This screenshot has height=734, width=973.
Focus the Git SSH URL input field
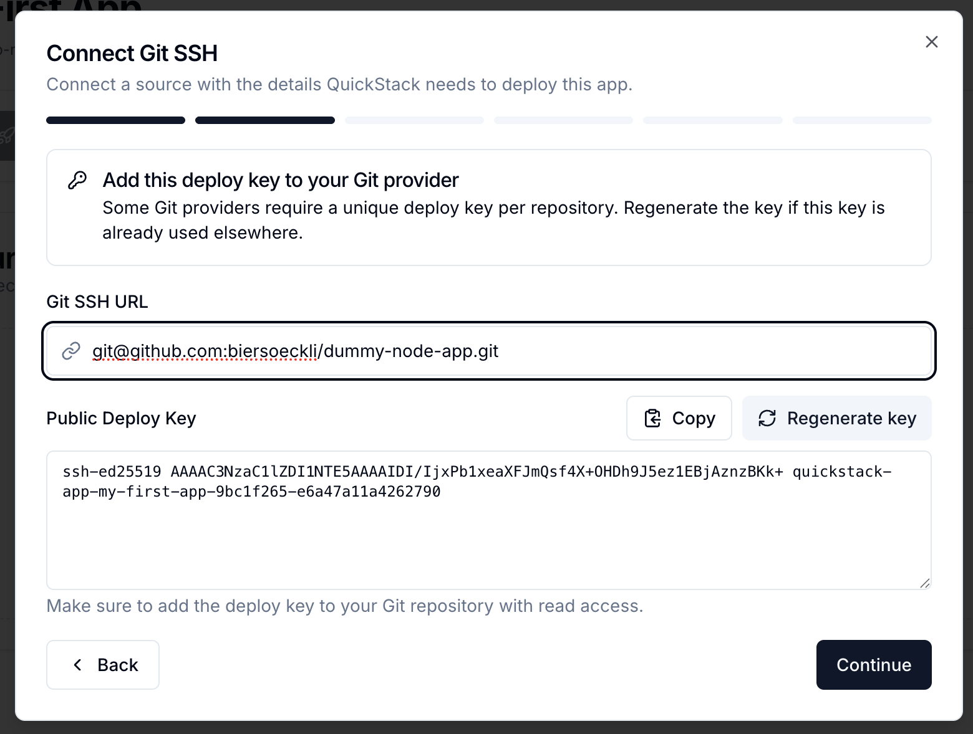[489, 351]
